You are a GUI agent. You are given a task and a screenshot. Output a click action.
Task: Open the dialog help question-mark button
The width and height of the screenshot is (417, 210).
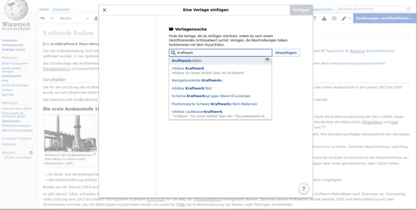(303, 189)
